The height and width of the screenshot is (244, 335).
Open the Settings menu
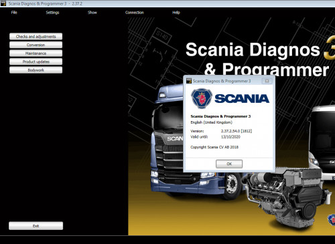coord(52,13)
